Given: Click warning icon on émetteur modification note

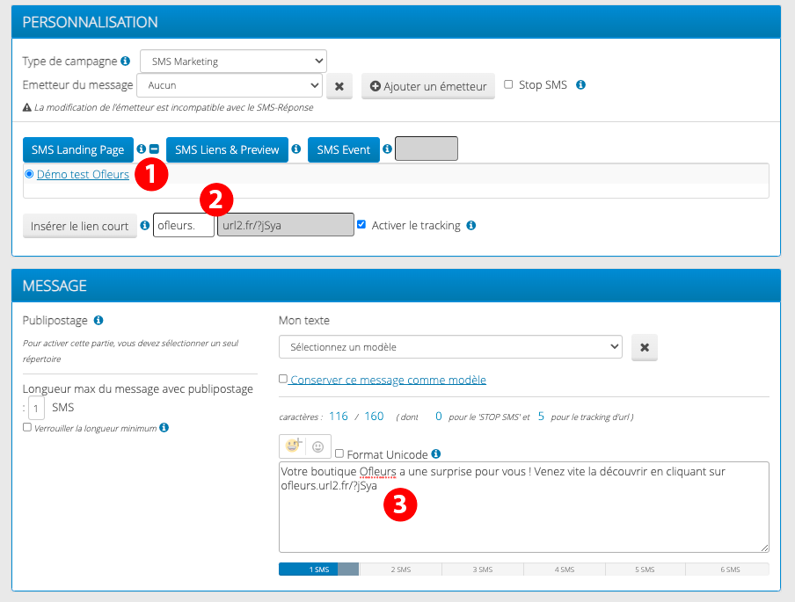Looking at the screenshot, I should point(27,107).
